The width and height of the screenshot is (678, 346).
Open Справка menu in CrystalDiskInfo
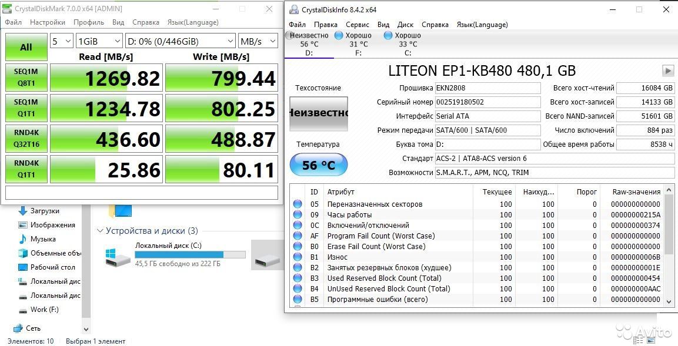point(435,25)
